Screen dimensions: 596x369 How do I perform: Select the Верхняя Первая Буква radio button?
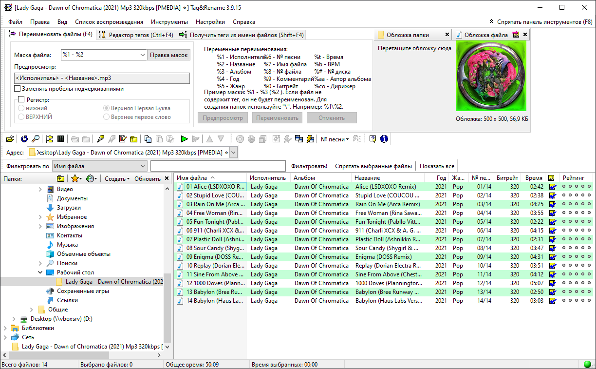coord(107,108)
